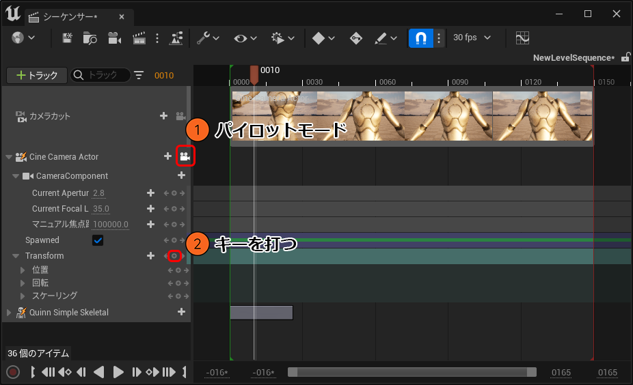Enable pilot mode for Cine Camera Actor

coord(185,156)
